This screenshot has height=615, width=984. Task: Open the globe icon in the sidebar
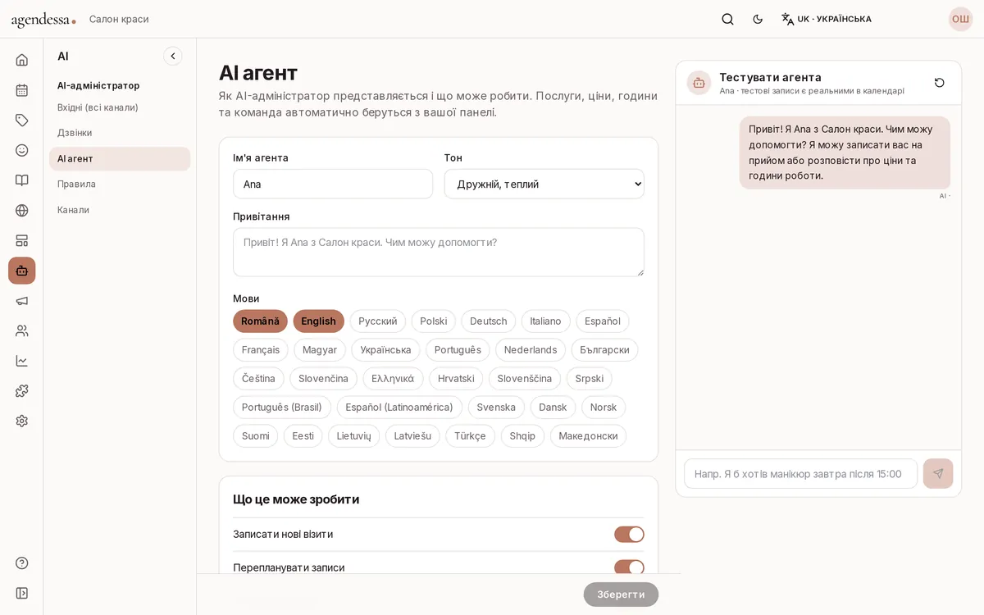[22, 211]
